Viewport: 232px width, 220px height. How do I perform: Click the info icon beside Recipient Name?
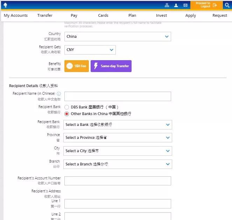[59, 94]
